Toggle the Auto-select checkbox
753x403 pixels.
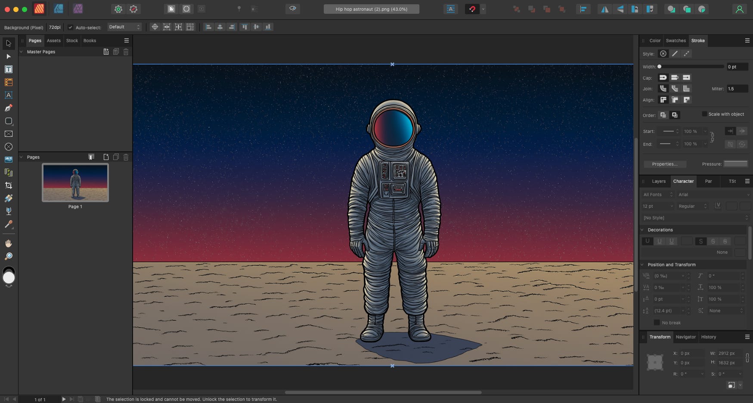point(70,27)
